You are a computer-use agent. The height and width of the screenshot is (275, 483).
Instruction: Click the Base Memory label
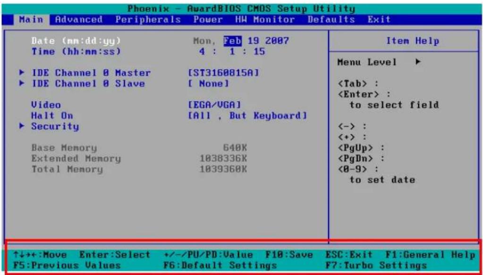pyautogui.click(x=64, y=148)
